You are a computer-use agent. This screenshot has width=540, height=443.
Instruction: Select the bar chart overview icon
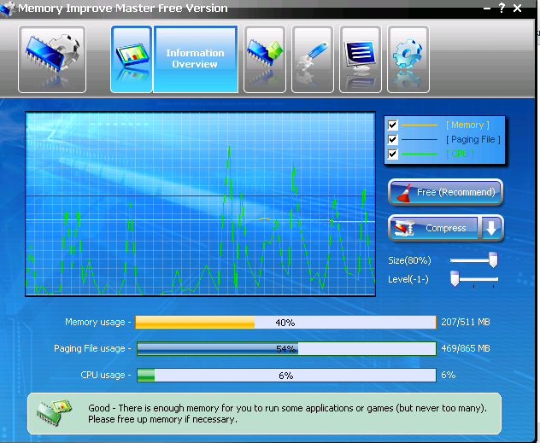[132, 59]
